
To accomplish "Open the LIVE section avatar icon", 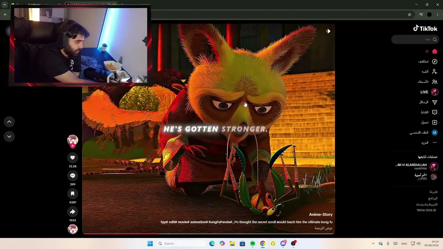I will 435,92.
